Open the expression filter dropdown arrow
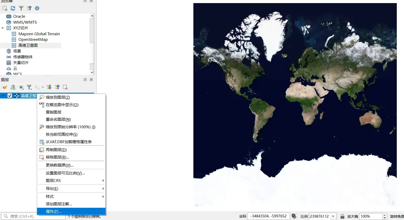The width and height of the screenshot is (404, 220). 43,87
